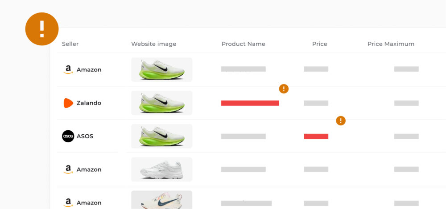Click Amazon logo in fourth row

68,169
